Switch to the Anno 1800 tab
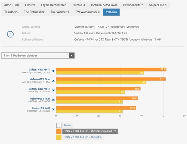The image size is (187, 144). coord(12,5)
